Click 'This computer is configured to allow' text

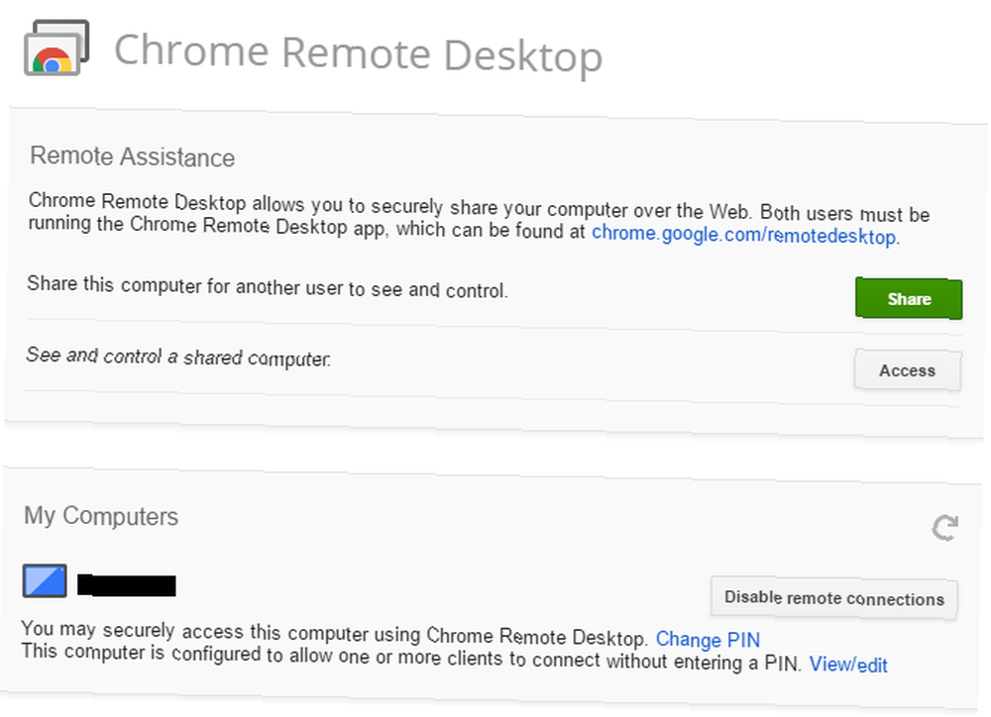(x=411, y=657)
